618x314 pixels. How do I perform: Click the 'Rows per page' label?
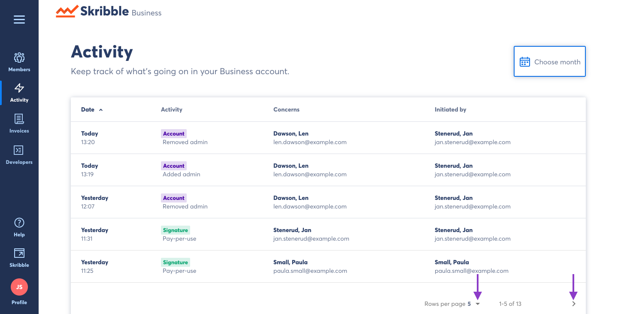[x=445, y=304]
